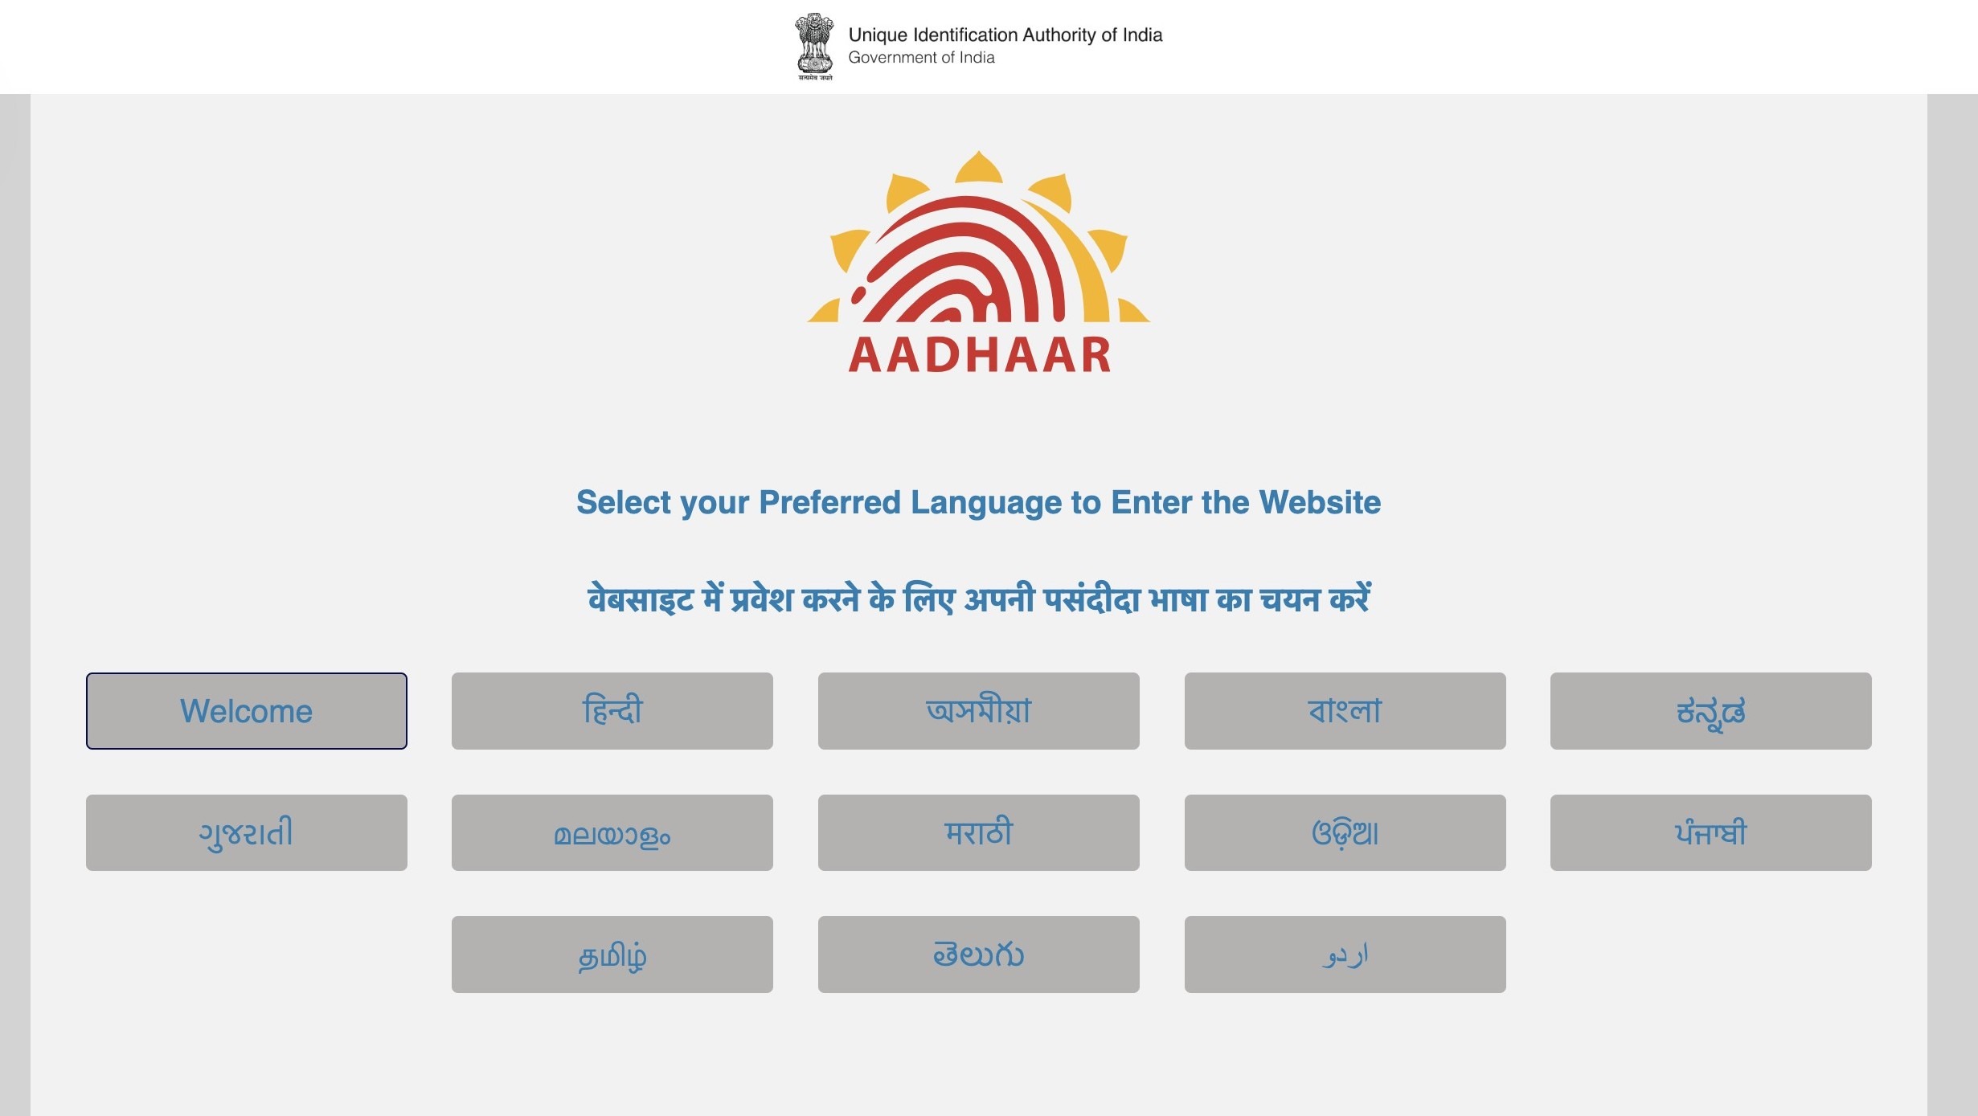Click اردو language selection button
Image resolution: width=1978 pixels, height=1116 pixels.
pos(1345,955)
